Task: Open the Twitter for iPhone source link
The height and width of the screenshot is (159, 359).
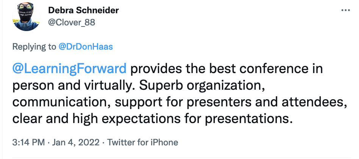Action: 143,142
